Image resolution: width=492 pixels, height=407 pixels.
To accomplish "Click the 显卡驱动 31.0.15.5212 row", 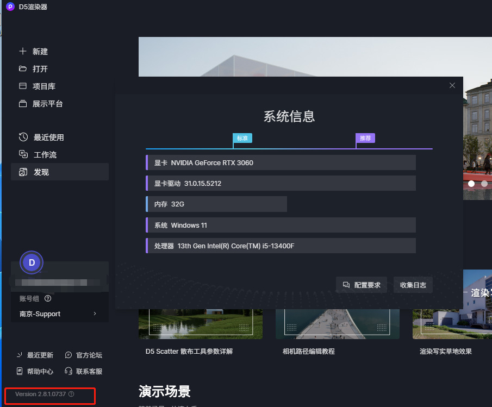I will pyautogui.click(x=281, y=183).
